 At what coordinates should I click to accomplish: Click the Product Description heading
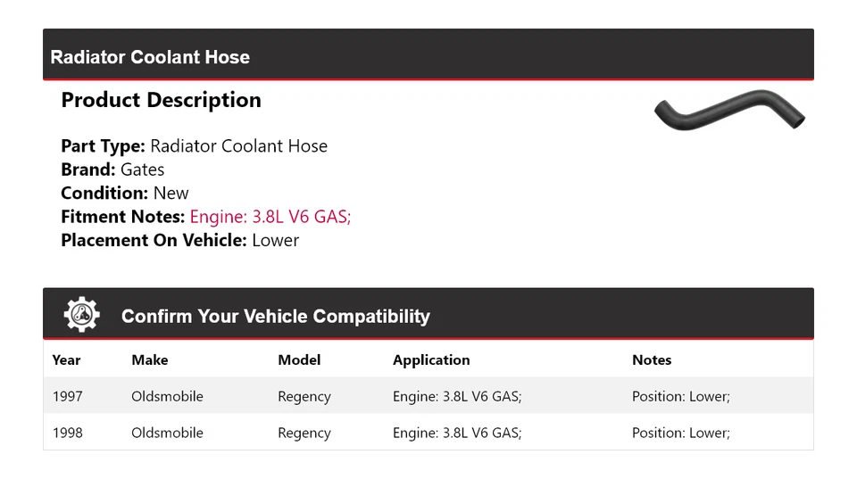coord(161,100)
